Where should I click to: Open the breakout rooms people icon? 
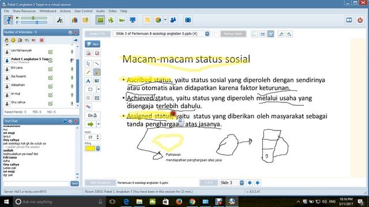(x=173, y=20)
